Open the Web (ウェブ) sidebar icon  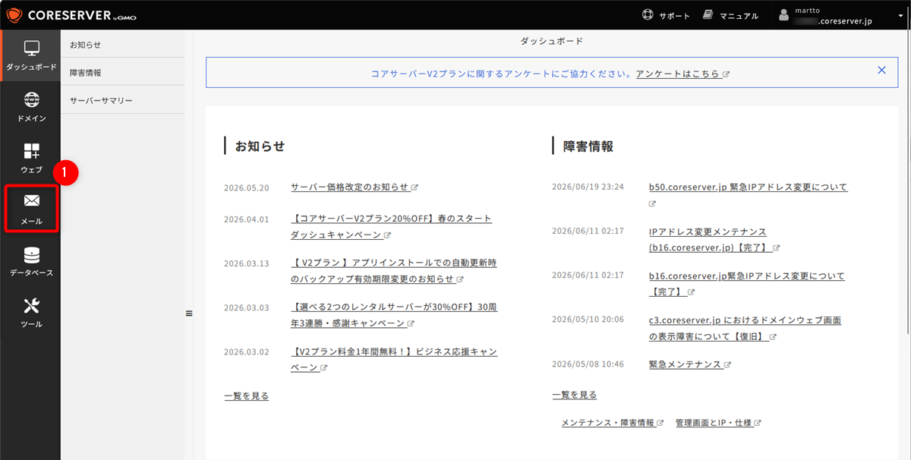click(30, 158)
